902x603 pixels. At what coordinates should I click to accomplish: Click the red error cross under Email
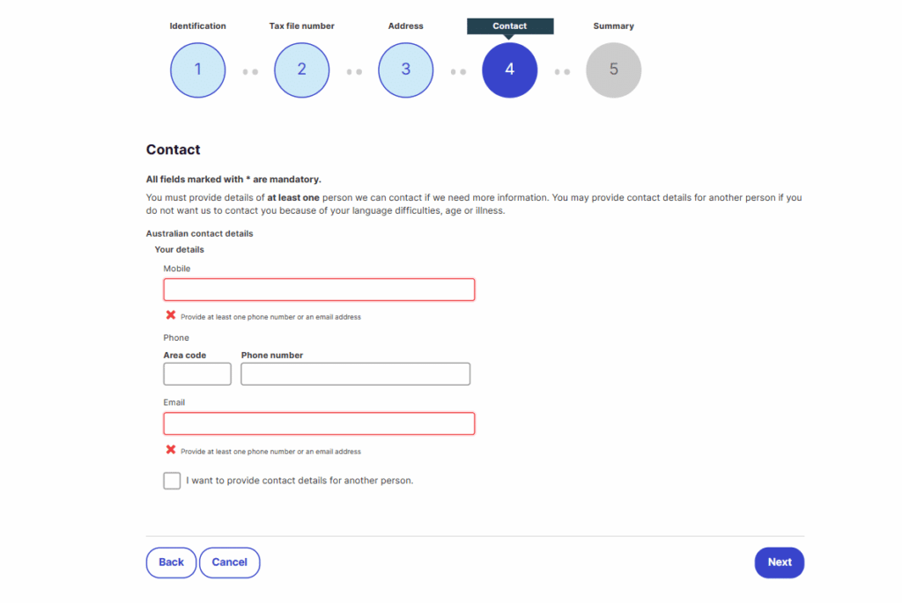point(171,450)
